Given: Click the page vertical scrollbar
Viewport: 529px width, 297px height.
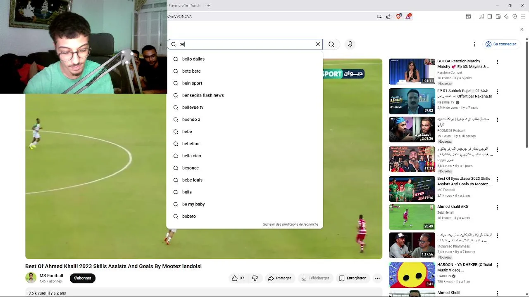Looking at the screenshot, I should [x=527, y=94].
